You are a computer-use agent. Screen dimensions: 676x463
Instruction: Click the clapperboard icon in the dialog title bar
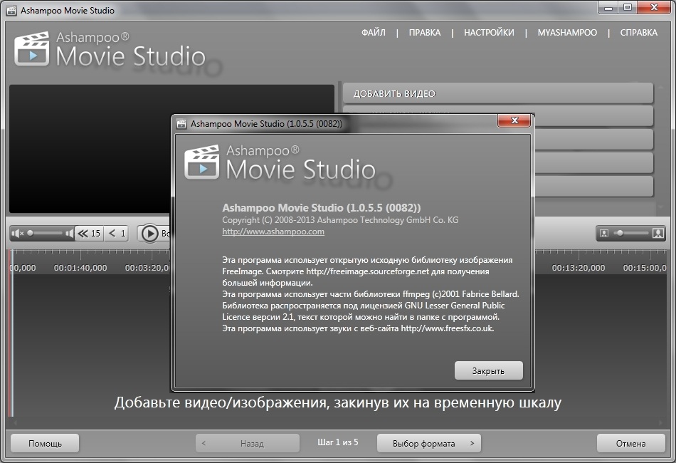pyautogui.click(x=181, y=124)
